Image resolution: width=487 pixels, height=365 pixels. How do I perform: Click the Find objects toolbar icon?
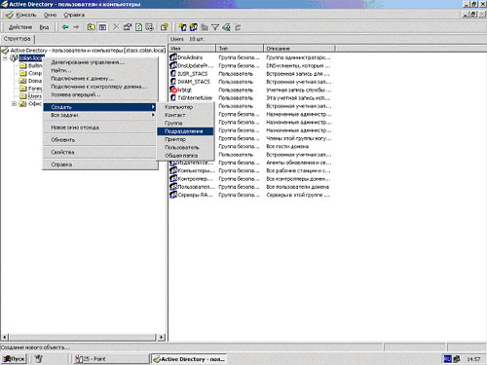click(x=226, y=27)
